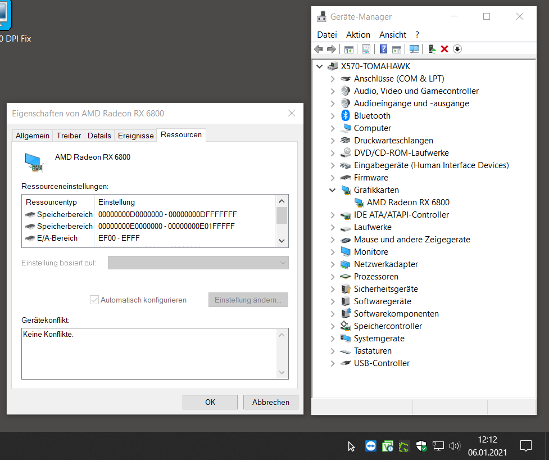Screen dimensions: 549x460
Task: Click the Forward arrow in Geräte-Manager toolbar
Action: (x=331, y=49)
